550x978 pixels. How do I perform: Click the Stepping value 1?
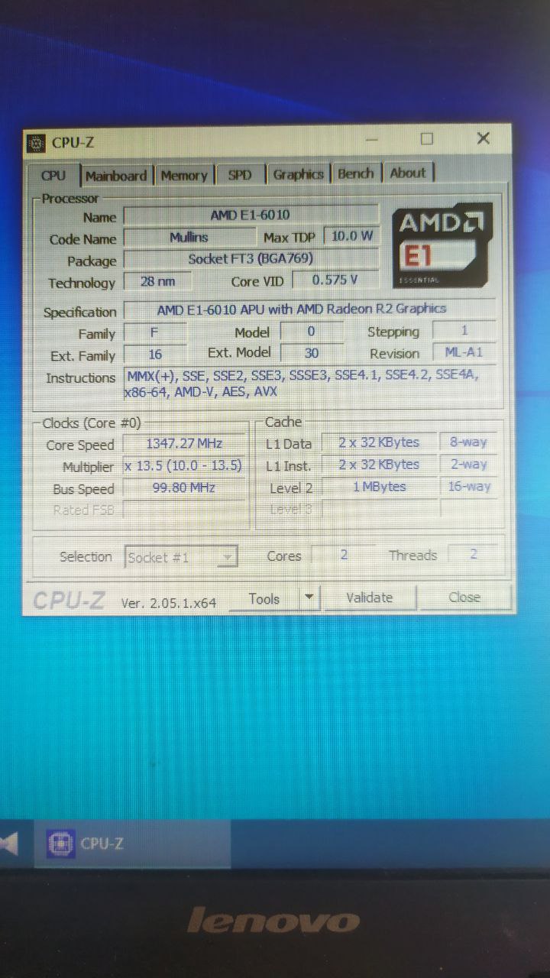click(464, 331)
